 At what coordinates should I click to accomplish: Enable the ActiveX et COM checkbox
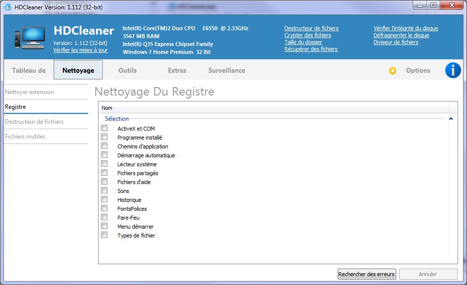click(x=104, y=128)
